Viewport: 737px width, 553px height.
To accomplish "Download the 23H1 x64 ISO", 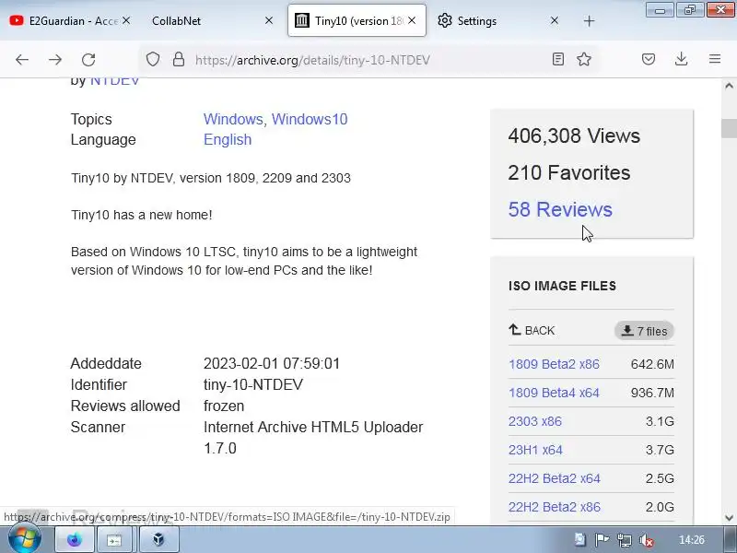I will [x=535, y=450].
